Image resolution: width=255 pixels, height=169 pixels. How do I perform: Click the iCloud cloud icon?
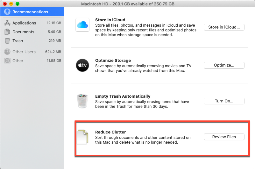[x=82, y=25]
